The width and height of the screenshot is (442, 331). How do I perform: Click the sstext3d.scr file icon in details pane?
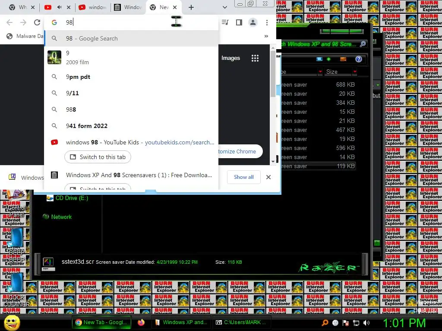tap(48, 264)
